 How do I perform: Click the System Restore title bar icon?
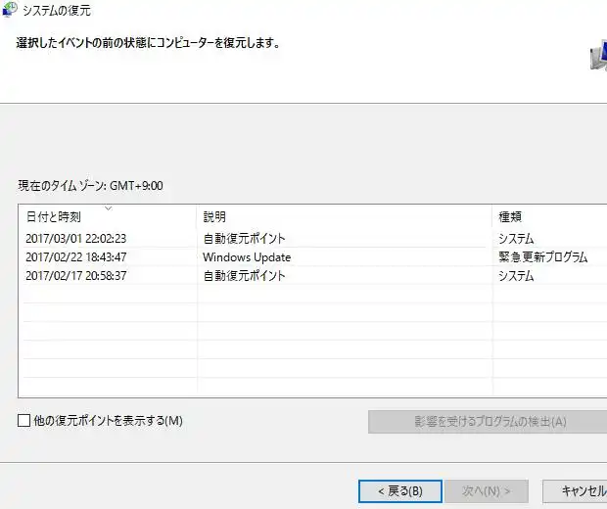click(9, 9)
